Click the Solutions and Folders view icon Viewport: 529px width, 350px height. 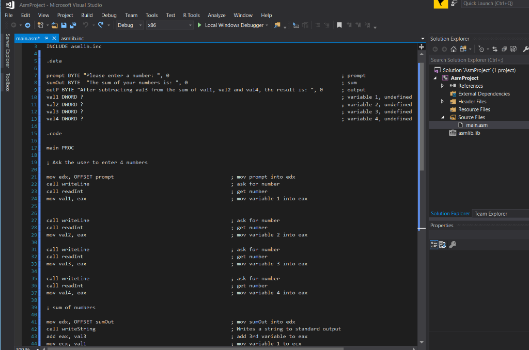tap(463, 49)
